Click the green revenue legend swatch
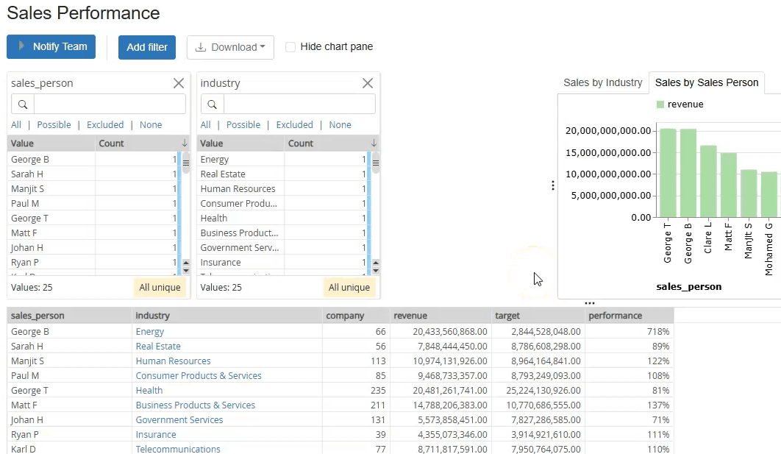The image size is (781, 454). 660,104
